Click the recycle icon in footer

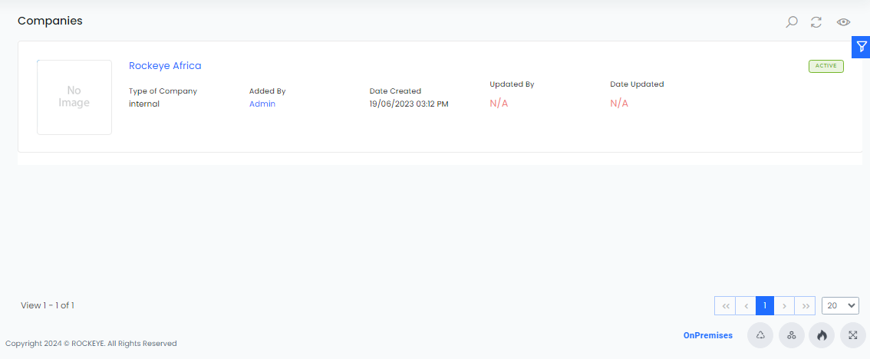[761, 335]
